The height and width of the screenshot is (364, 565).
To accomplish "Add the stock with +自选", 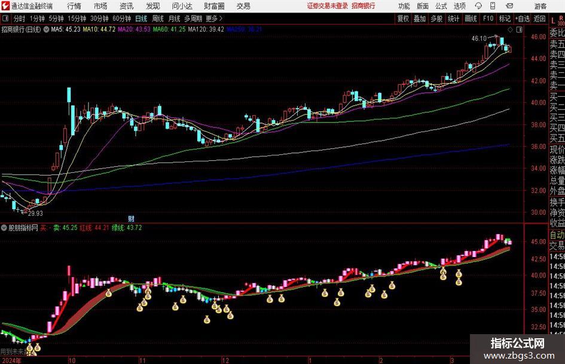I will pyautogui.click(x=523, y=19).
